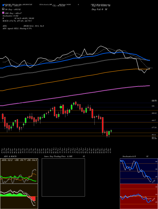The width and height of the screenshot is (158, 209).
Task: Click the ADX 52.2 header in ADX panel
Action: [19, 160]
